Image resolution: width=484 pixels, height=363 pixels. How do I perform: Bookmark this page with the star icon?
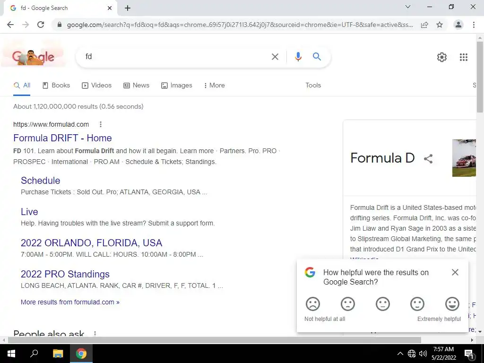(440, 25)
